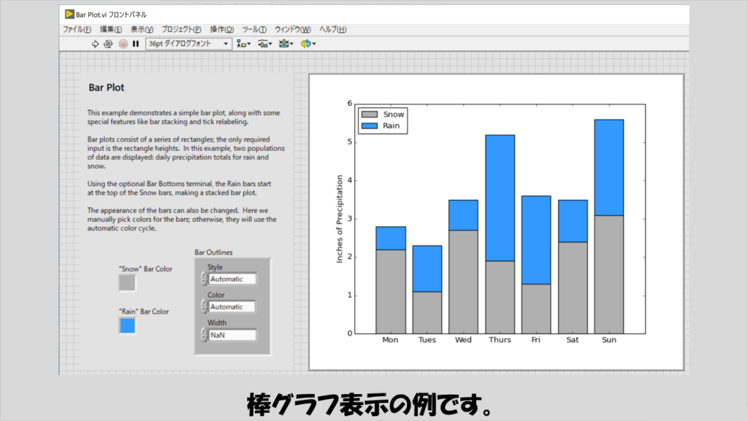Pick the "Rain" Bar Color swatch
The height and width of the screenshot is (421, 748).
[127, 325]
